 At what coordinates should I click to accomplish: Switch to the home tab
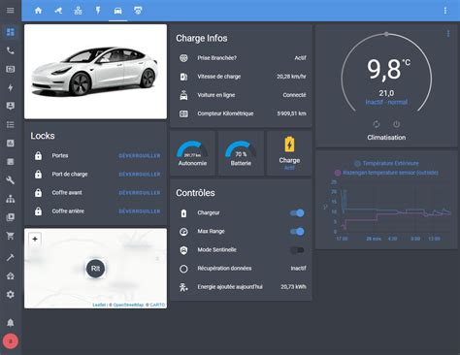coord(38,11)
